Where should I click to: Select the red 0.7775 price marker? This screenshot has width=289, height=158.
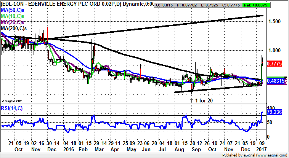click(275, 64)
